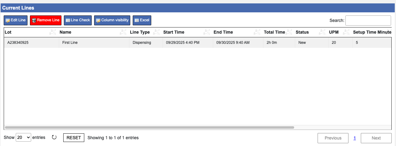The height and width of the screenshot is (146, 396).
Task: Sort by the Lot column icon
Action: tap(53, 32)
